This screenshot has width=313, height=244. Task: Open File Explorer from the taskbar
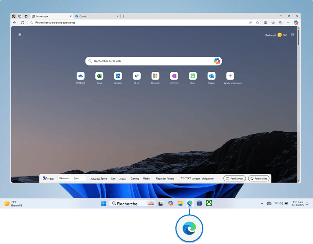point(180,203)
